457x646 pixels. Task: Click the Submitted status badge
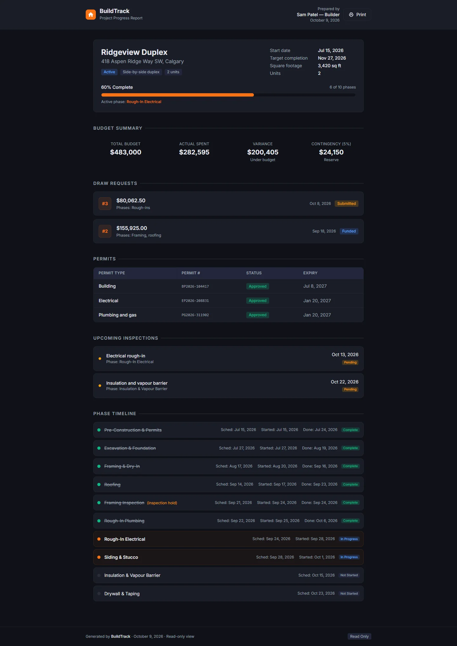[347, 204]
